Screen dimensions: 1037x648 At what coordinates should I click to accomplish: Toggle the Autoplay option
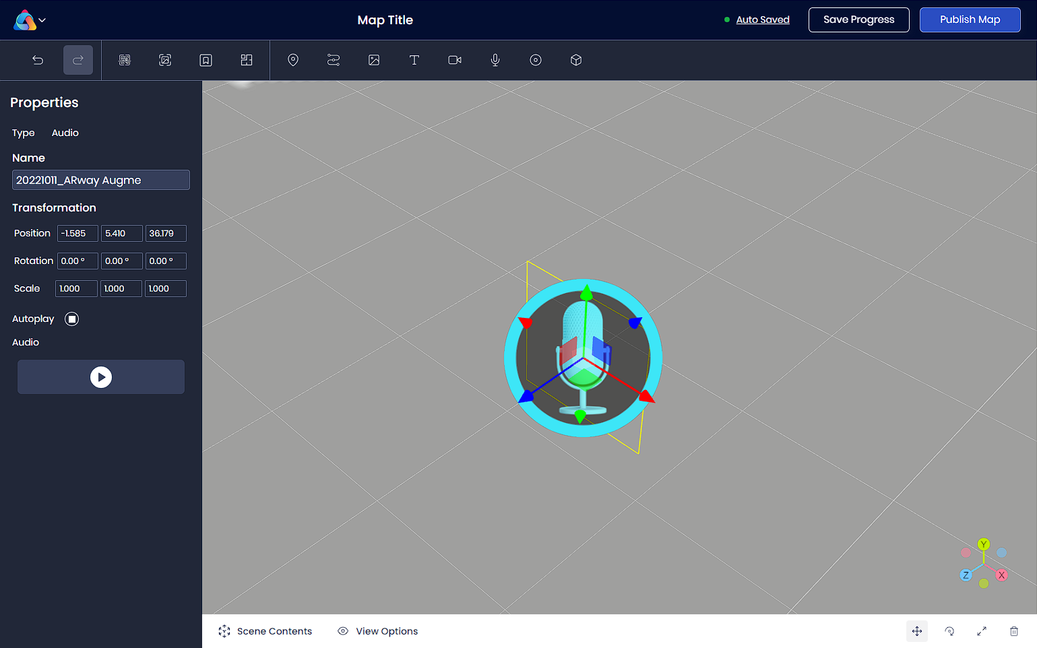coord(72,319)
